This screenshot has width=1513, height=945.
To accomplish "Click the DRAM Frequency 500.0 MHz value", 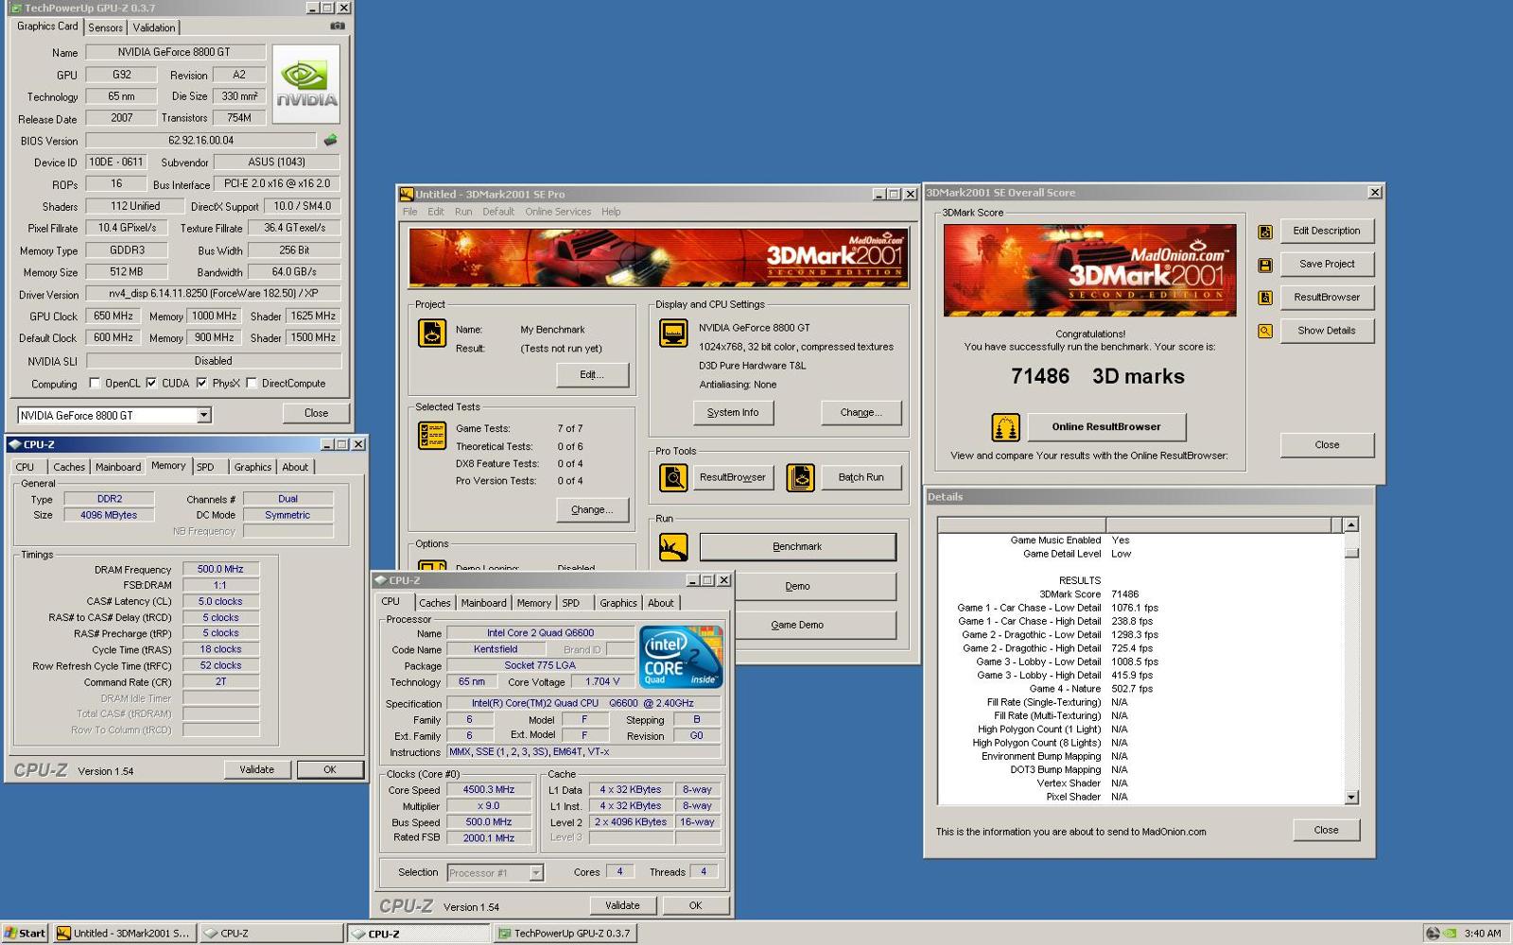I will point(220,570).
